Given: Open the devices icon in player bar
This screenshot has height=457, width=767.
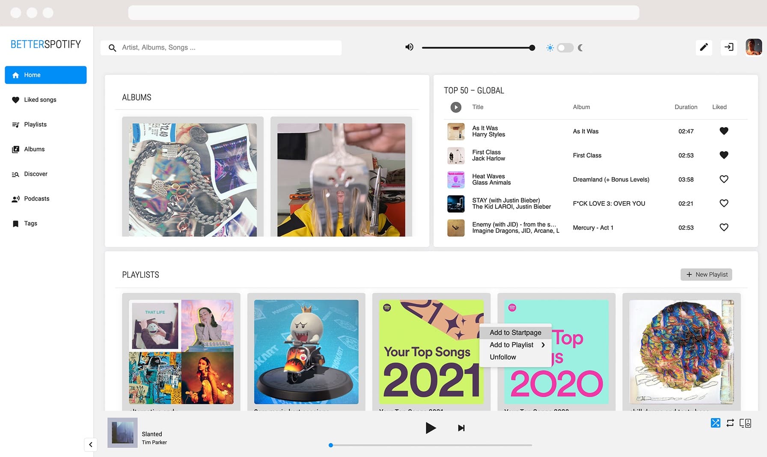Looking at the screenshot, I should tap(745, 423).
